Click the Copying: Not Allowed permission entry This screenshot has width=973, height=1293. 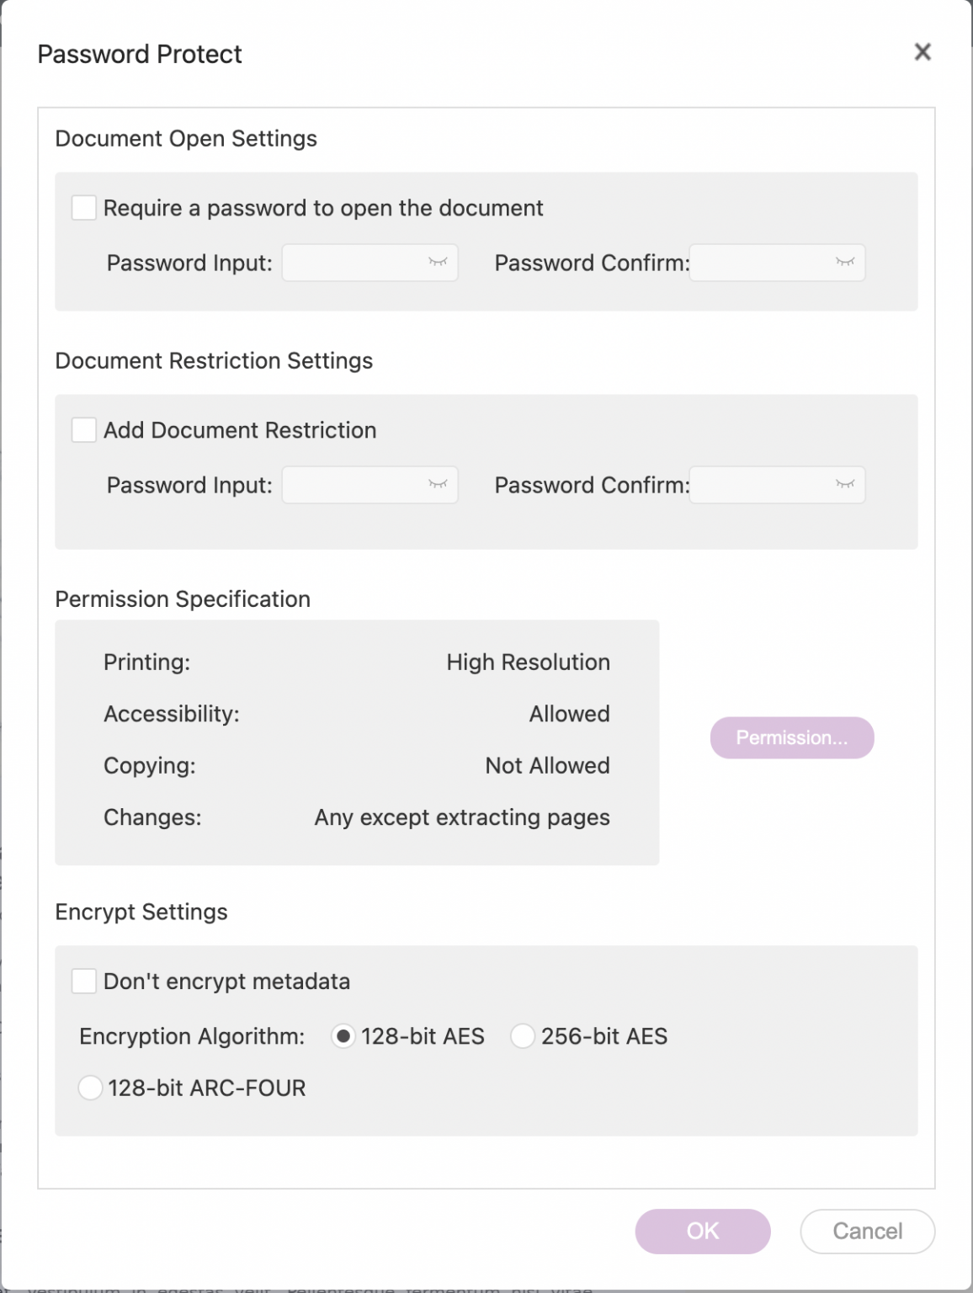357,766
